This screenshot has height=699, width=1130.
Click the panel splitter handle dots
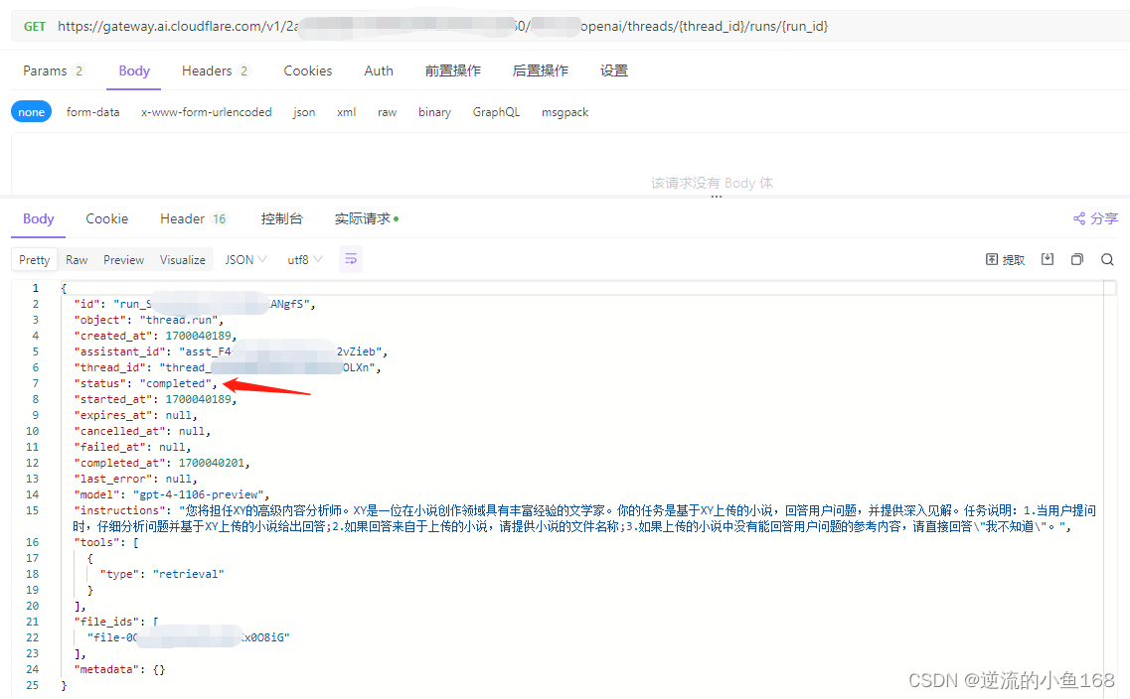(716, 196)
